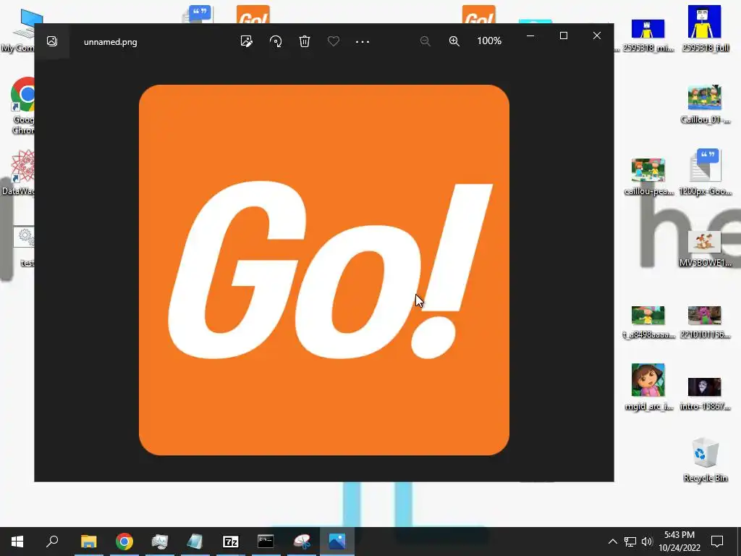Select the Caillou_01-... desktop image
The width and height of the screenshot is (741, 556).
(705, 104)
